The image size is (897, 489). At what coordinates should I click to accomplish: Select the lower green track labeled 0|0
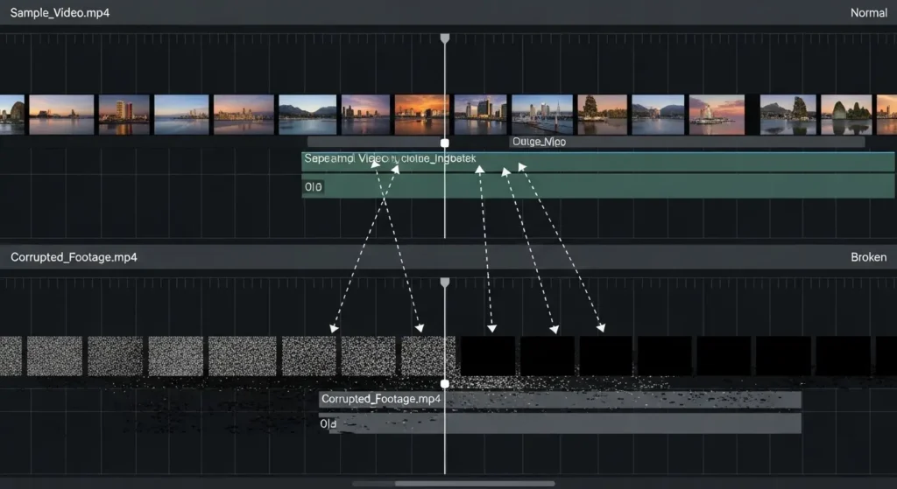(x=596, y=186)
